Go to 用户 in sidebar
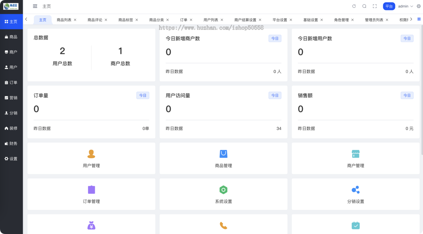This screenshot has height=234, width=423. click(x=11, y=67)
